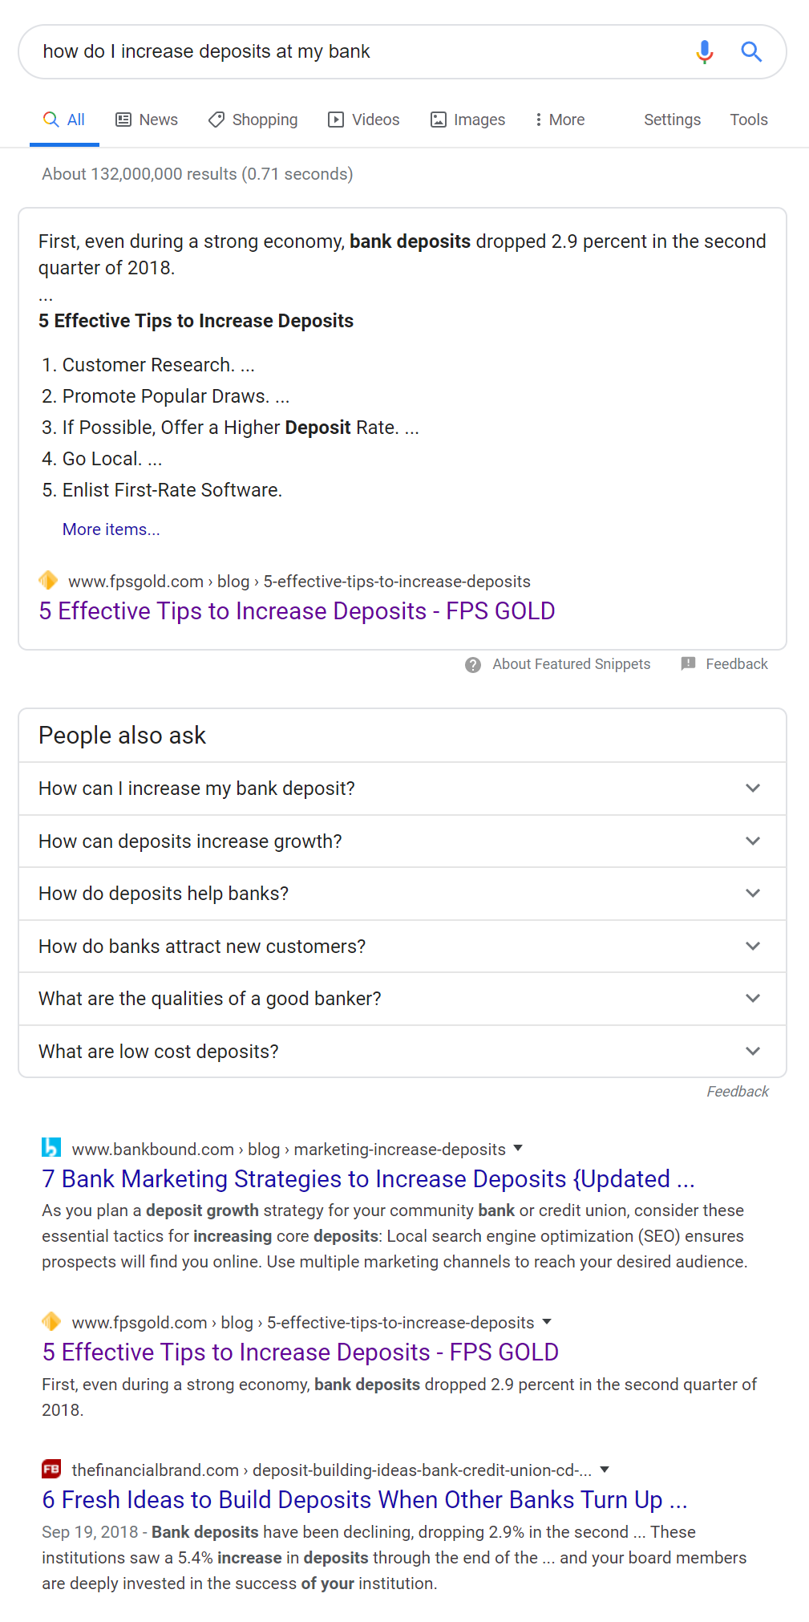Click inside the search query input field
This screenshot has height=1622, width=809.
(321, 51)
